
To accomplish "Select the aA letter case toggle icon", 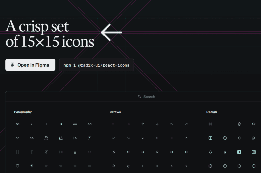I will [x=32, y=138].
